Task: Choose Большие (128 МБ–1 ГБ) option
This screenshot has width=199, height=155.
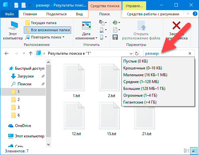Action: coord(158,89)
